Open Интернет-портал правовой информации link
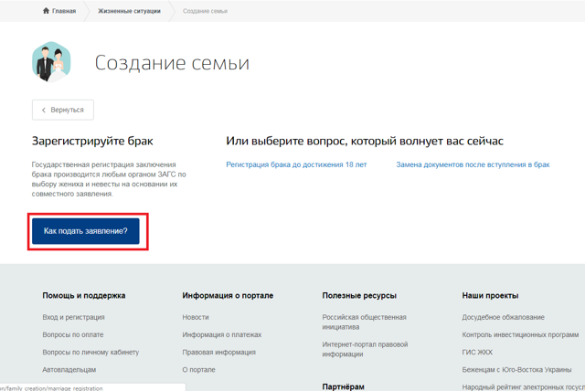 [365, 349]
